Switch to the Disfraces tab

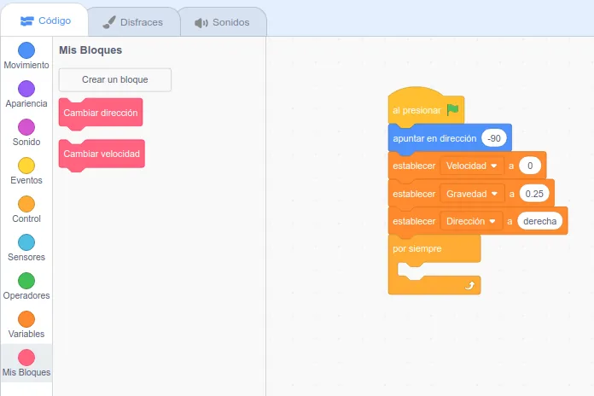click(133, 22)
